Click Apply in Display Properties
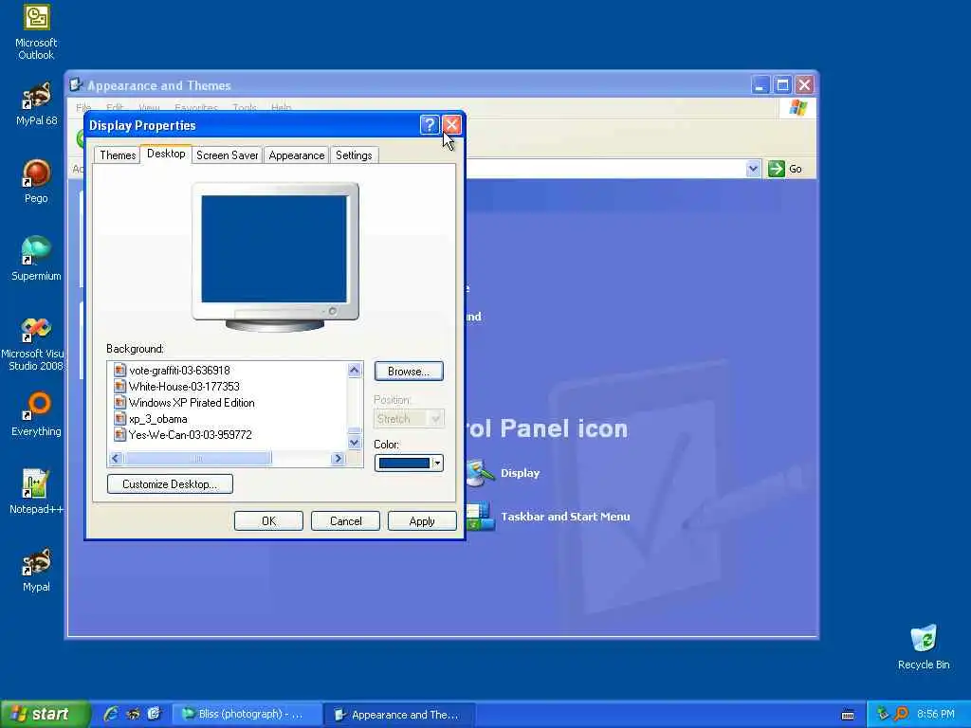The height and width of the screenshot is (728, 971). click(x=422, y=521)
